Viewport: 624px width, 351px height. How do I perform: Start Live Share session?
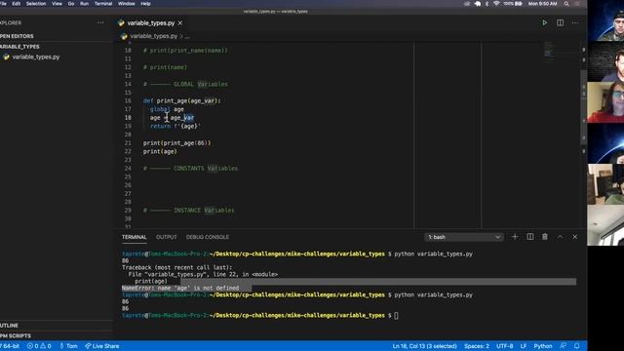coord(101,346)
